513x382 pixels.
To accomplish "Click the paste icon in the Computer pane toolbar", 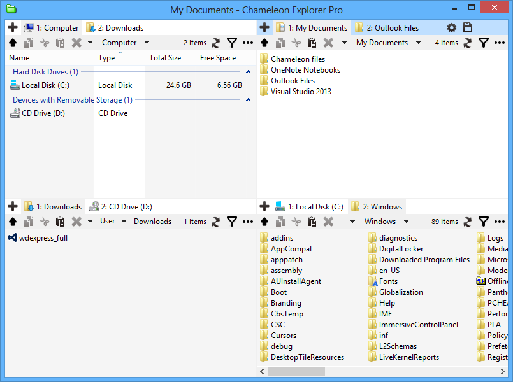I will [61, 43].
